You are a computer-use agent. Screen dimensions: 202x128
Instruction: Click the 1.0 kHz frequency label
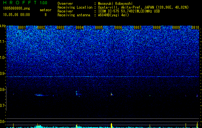pyautogui.click(x=3, y=58)
